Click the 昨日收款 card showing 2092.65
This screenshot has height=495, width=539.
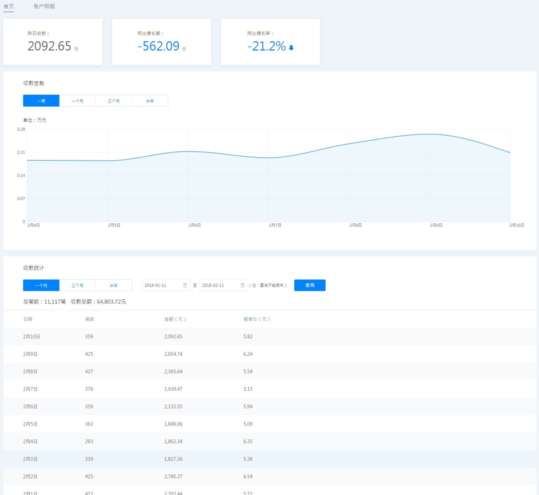[53, 42]
